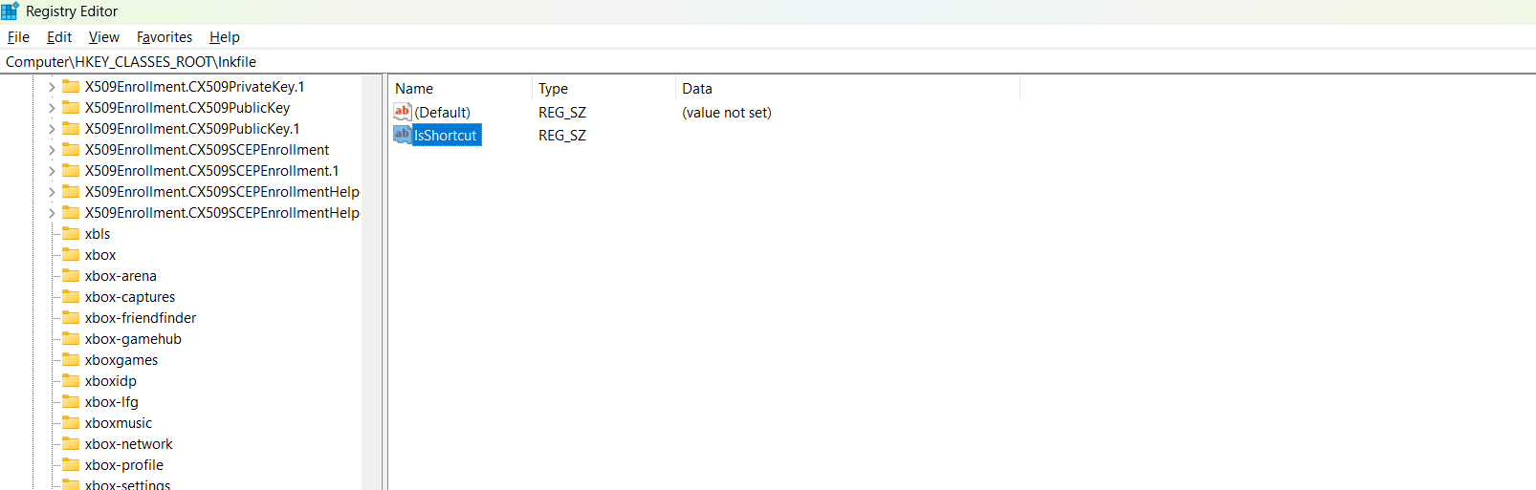Expand X509Enrollment.CX509PublicKey tree node
The width and height of the screenshot is (1536, 490).
(x=52, y=108)
